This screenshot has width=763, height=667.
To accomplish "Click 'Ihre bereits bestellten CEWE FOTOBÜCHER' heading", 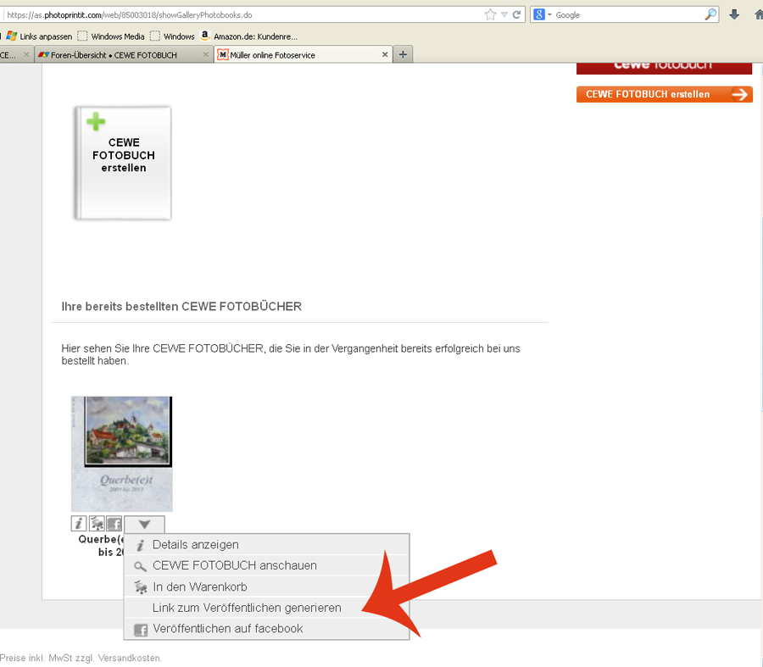I will [181, 307].
